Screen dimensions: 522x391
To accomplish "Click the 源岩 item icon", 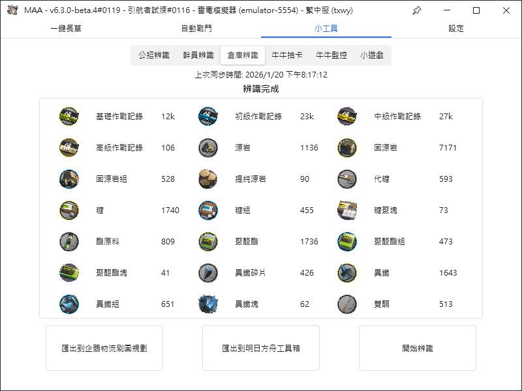I will (207, 148).
